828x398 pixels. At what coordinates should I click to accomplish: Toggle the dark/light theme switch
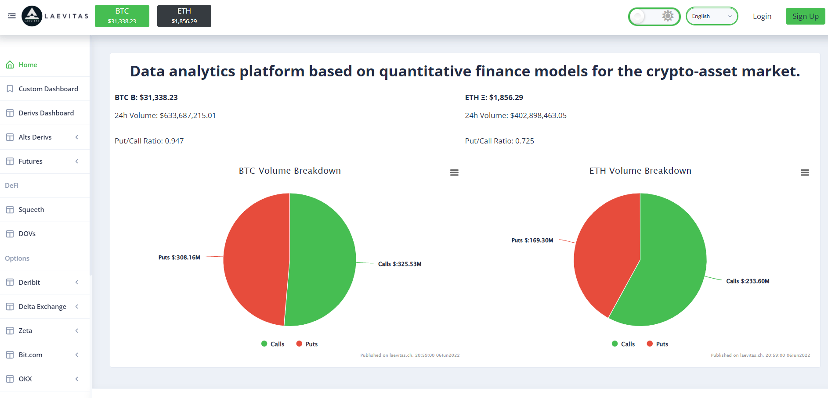coord(654,16)
